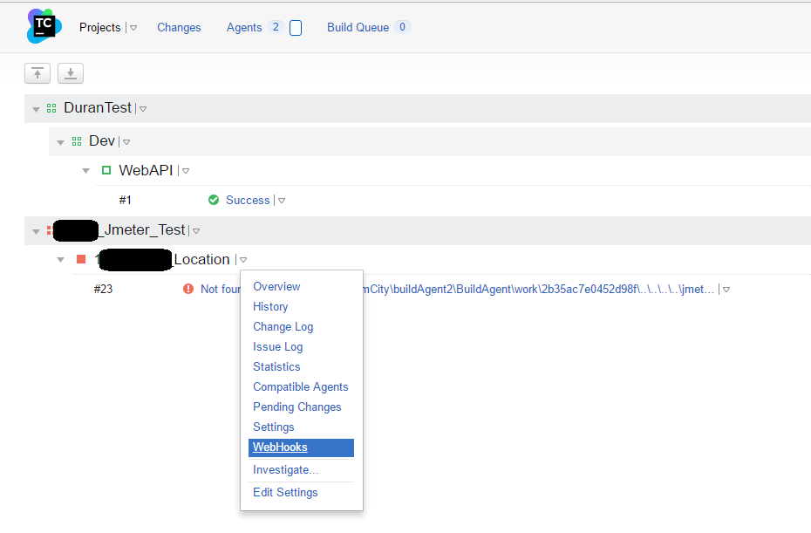Click the green success checkmark icon
The image size is (811, 533).
(x=214, y=200)
